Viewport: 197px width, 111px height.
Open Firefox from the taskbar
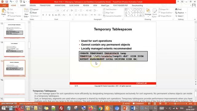tap(92, 108)
